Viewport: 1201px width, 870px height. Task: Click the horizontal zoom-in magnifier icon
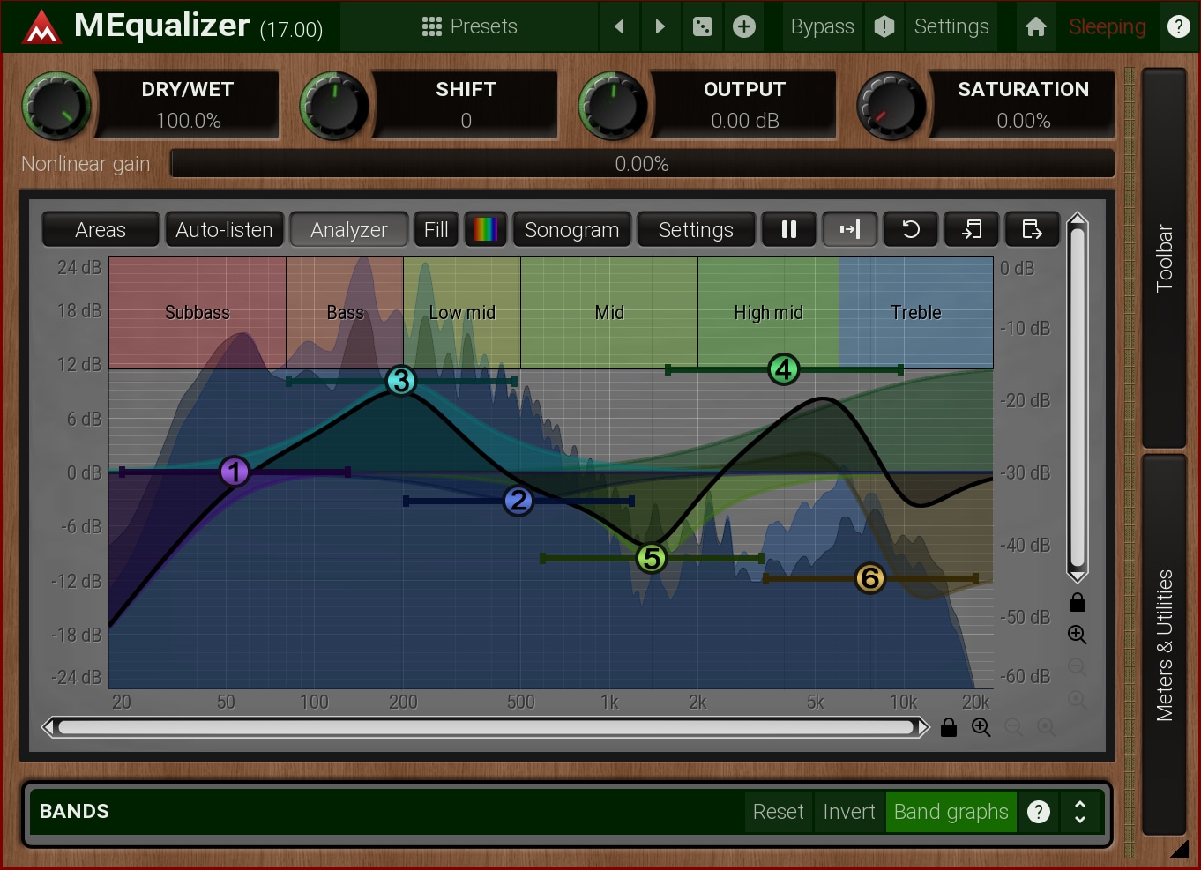981,727
